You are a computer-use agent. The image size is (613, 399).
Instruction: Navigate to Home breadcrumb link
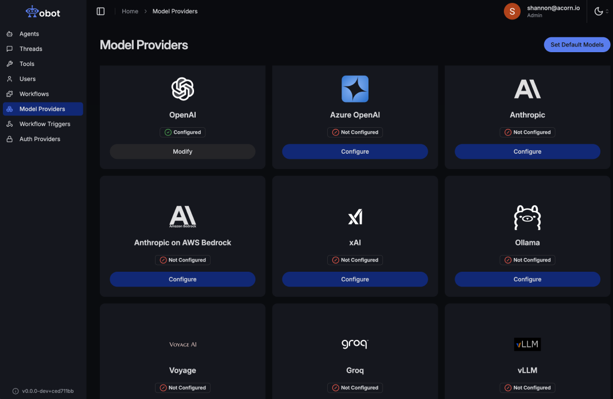(130, 11)
